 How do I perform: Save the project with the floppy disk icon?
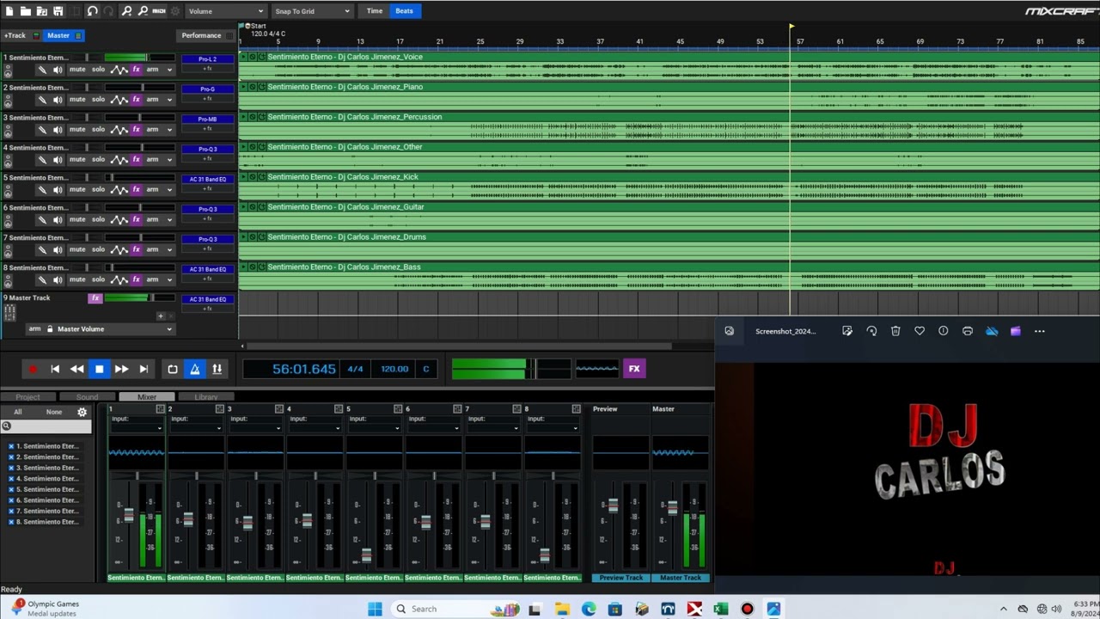click(58, 11)
